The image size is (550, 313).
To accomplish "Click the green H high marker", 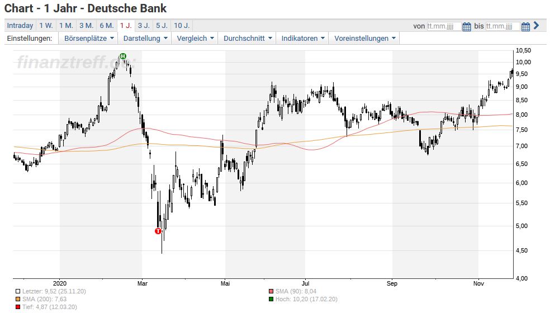I will coord(123,56).
